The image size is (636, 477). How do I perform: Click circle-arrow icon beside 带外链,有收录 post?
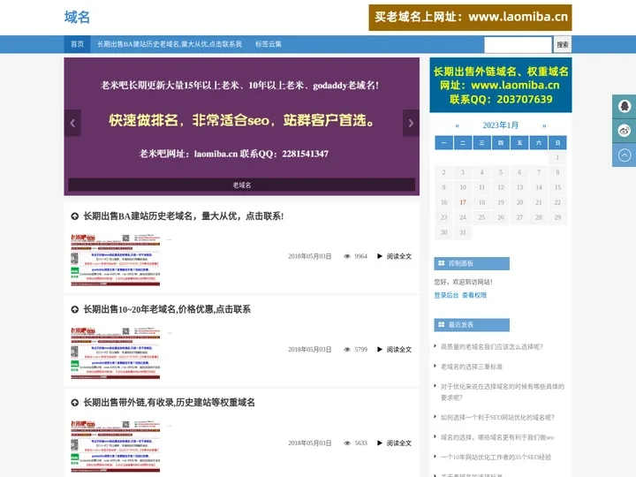(74, 403)
